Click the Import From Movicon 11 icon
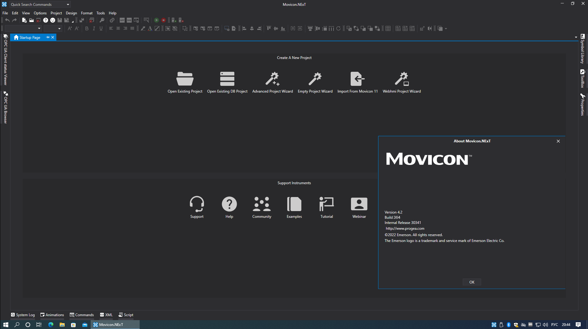588x329 pixels. (358, 79)
